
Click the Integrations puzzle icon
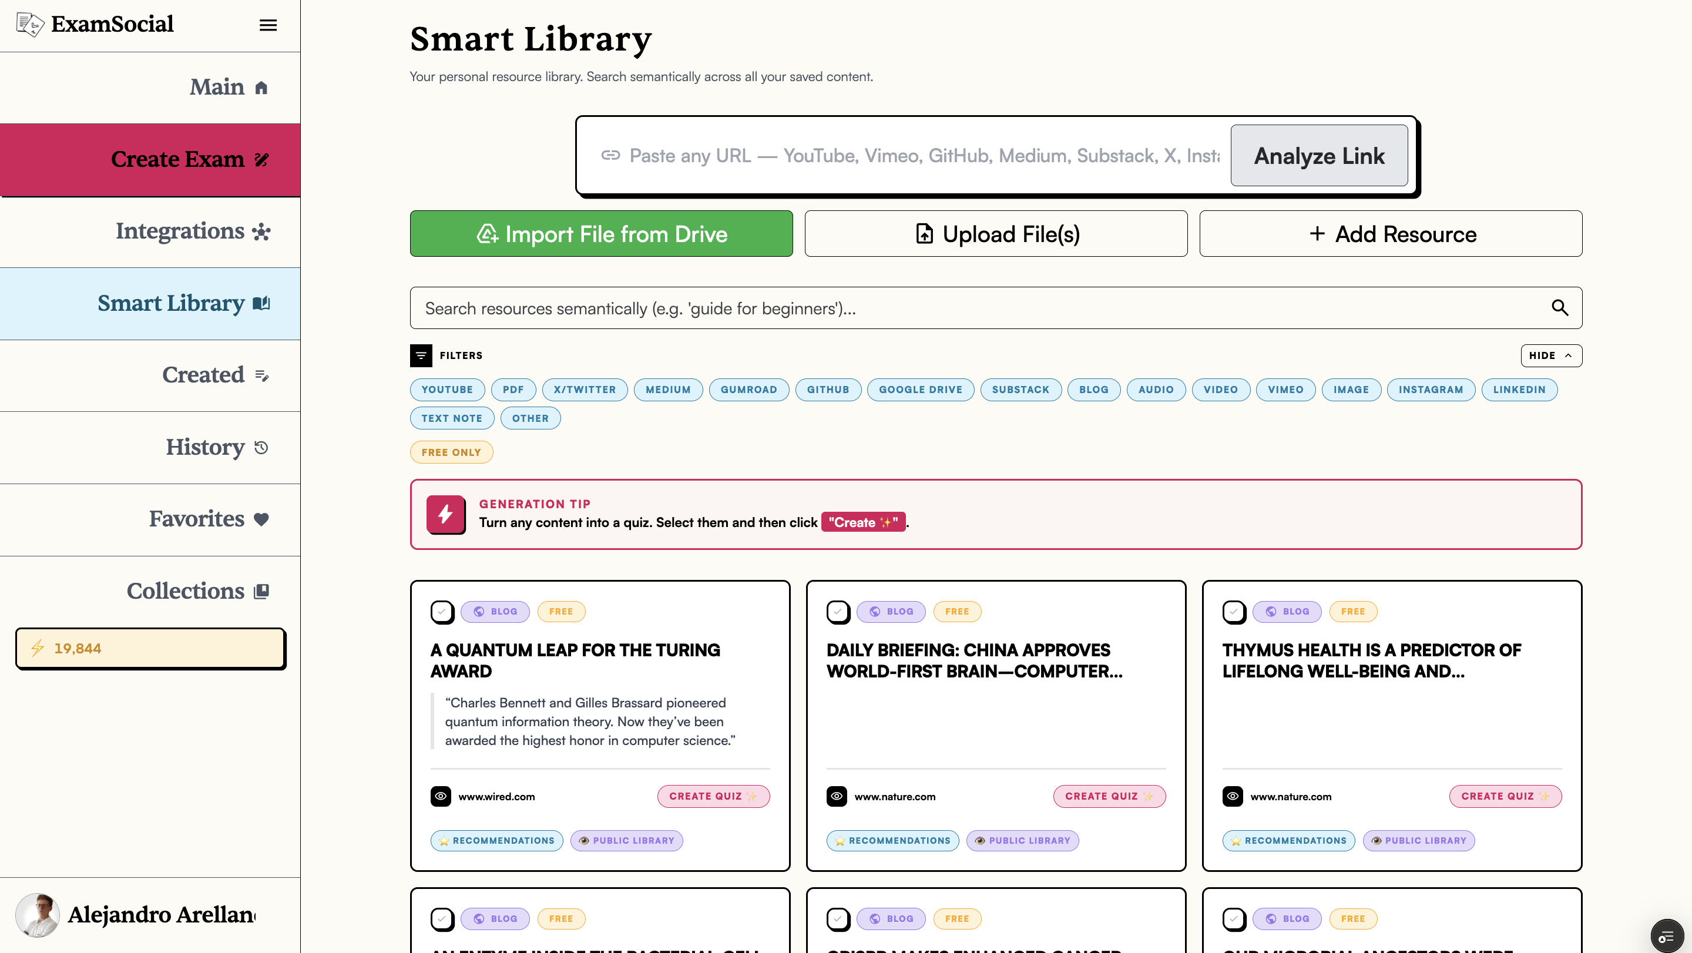tap(261, 231)
